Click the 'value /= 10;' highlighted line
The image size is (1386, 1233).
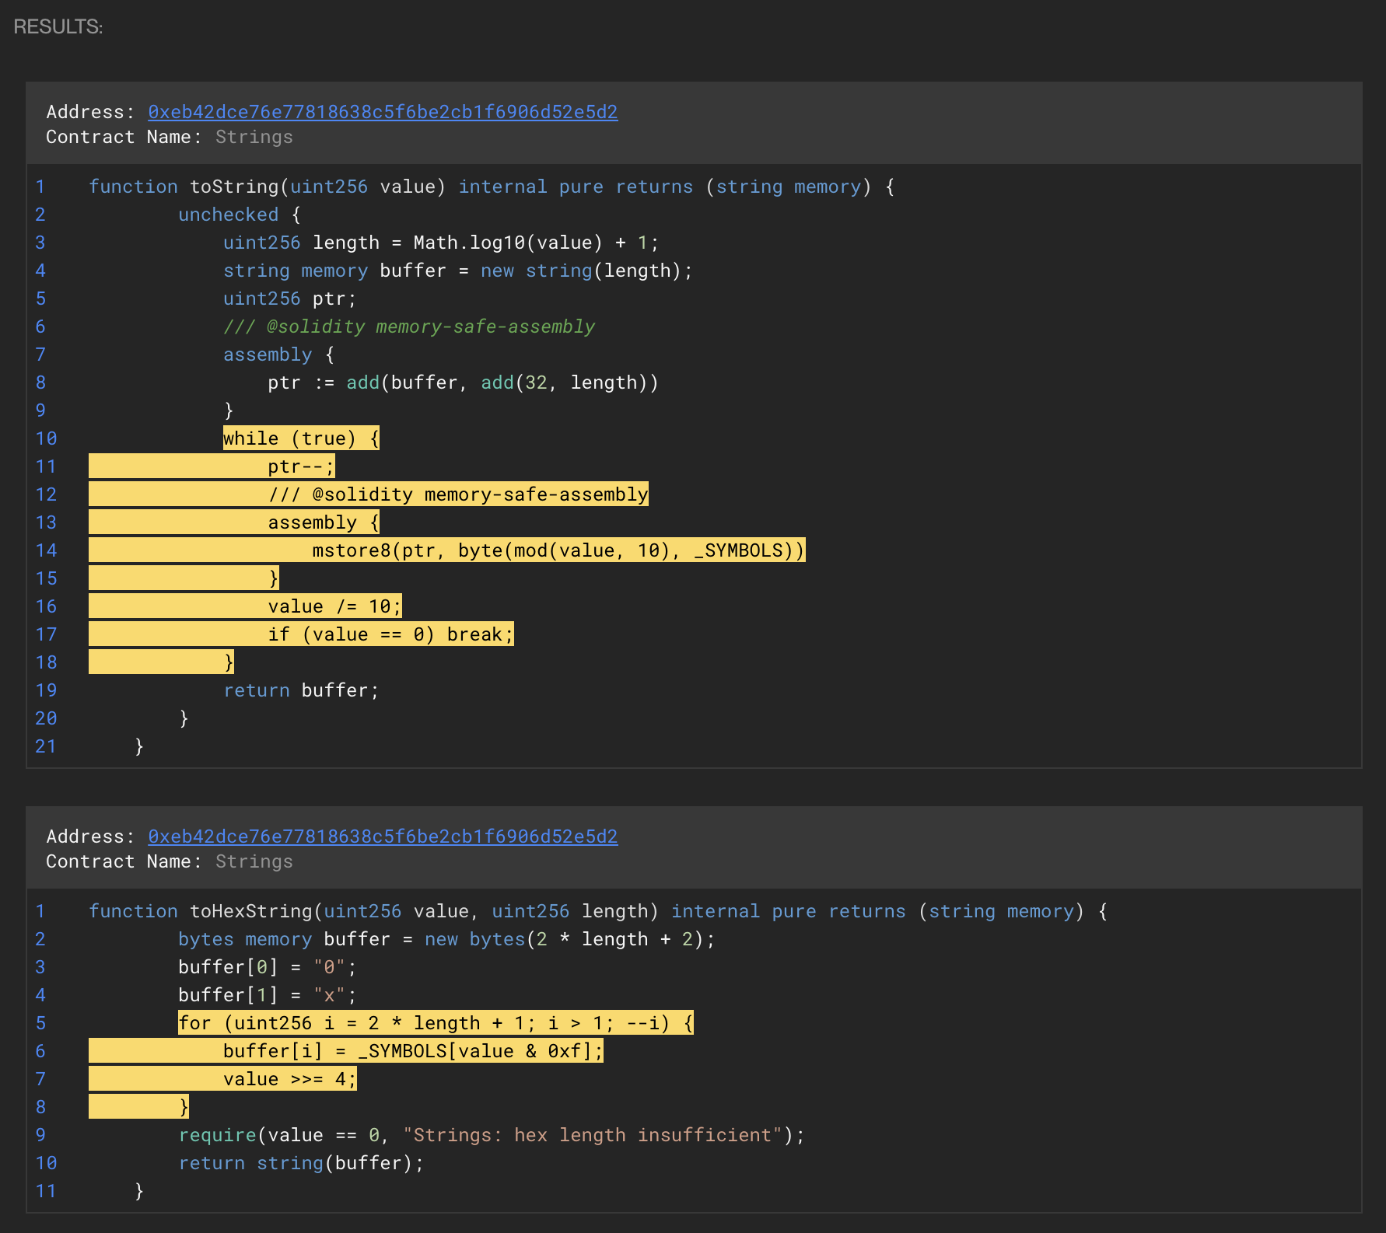tap(334, 606)
